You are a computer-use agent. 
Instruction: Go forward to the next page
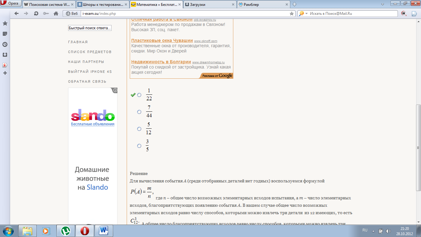tap(26, 14)
